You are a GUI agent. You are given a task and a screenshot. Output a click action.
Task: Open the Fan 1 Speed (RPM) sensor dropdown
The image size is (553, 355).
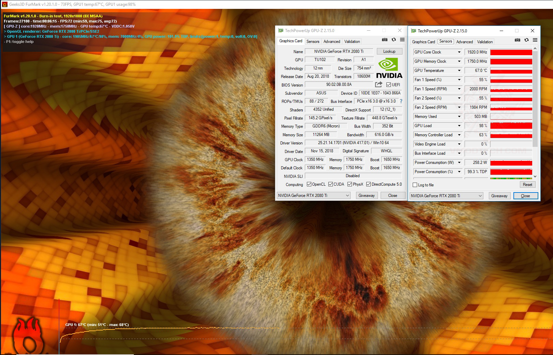(459, 89)
